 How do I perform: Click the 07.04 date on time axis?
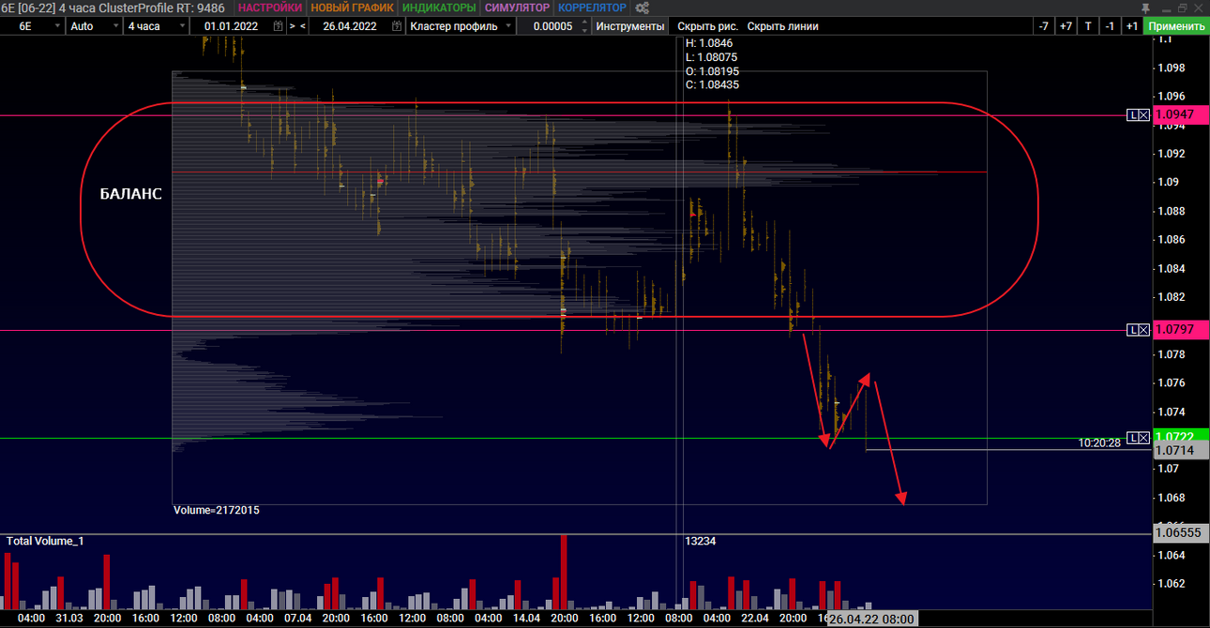pos(298,619)
